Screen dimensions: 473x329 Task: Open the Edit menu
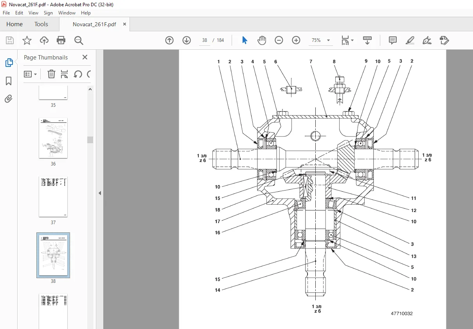pos(19,13)
